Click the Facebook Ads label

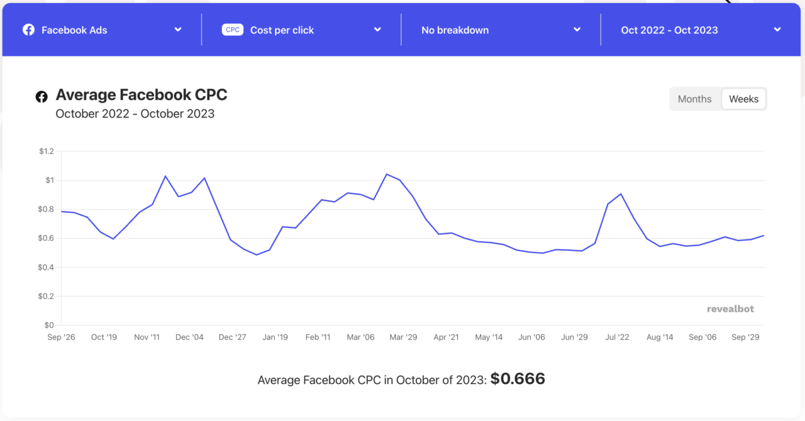[74, 30]
